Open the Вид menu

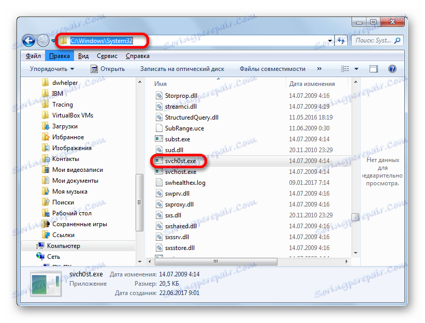(x=83, y=56)
